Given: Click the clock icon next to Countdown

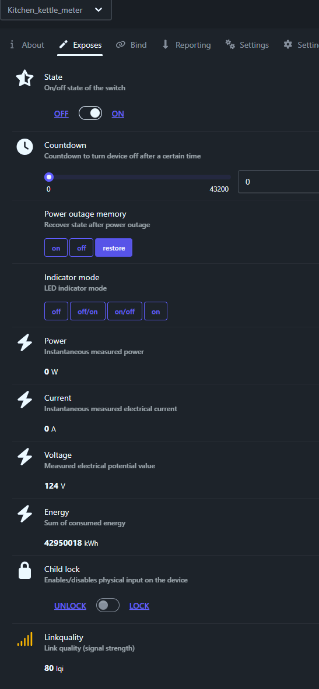Looking at the screenshot, I should pyautogui.click(x=24, y=146).
